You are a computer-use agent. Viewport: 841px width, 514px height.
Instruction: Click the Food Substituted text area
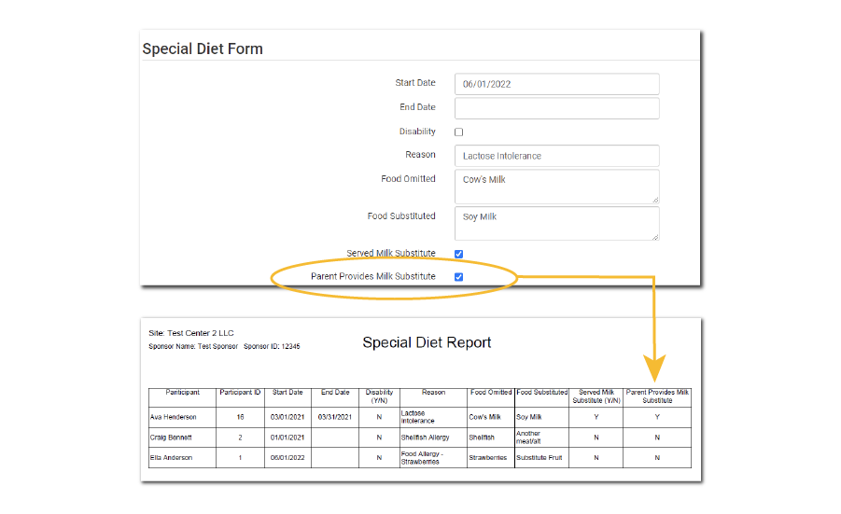pos(556,223)
